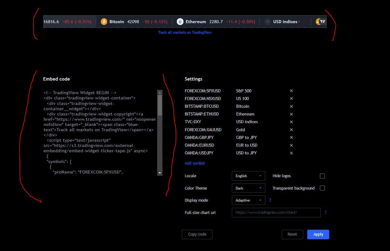Open the Display mode dropdown
The image size is (390, 251).
[x=249, y=200]
